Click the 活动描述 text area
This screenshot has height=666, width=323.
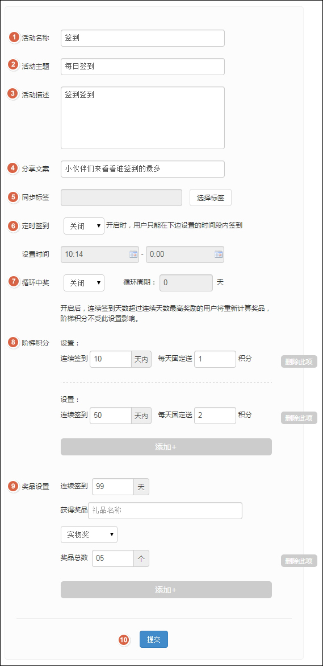pyautogui.click(x=142, y=118)
